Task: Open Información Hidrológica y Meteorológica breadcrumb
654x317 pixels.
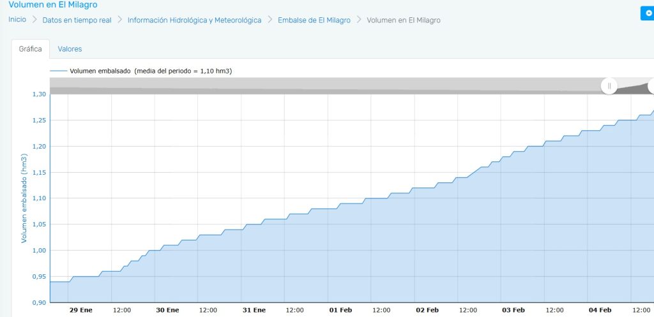Action: (194, 20)
